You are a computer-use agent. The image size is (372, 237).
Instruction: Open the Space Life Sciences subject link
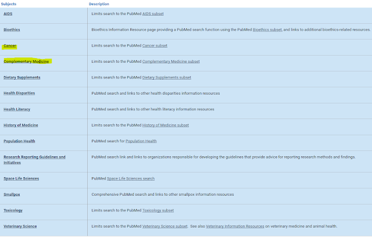point(21,178)
